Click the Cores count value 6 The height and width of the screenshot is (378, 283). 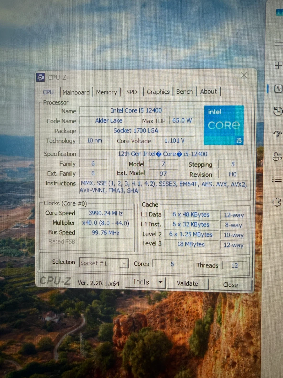172,264
